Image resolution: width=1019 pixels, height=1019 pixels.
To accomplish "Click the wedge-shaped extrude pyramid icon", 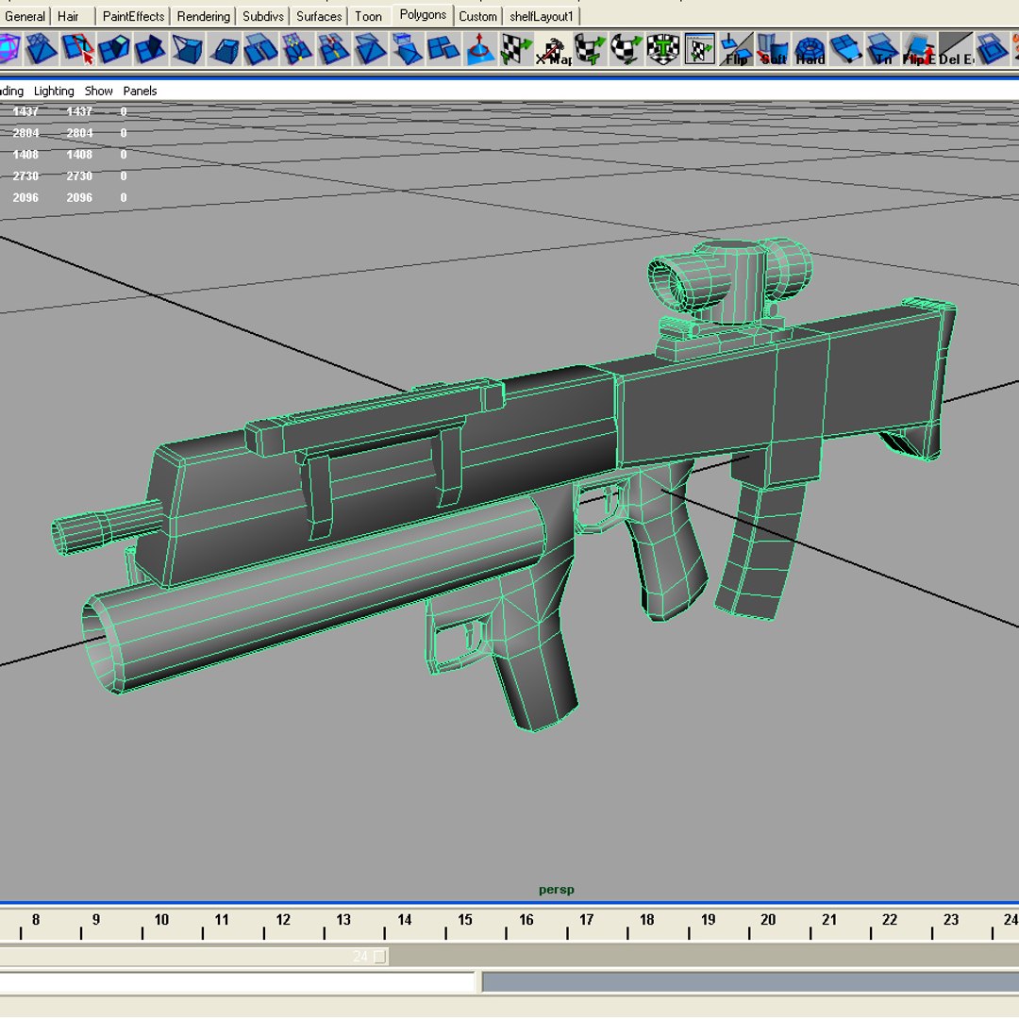I will 187,49.
